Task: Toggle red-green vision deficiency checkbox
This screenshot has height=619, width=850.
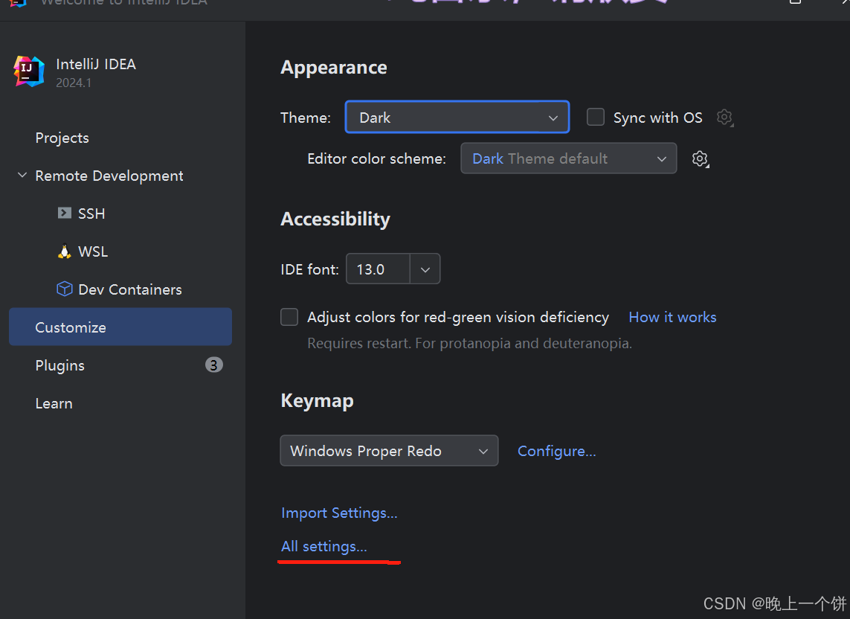Action: point(289,317)
